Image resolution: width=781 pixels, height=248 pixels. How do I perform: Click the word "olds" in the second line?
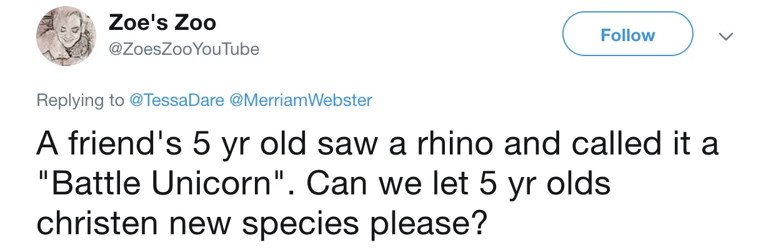[581, 184]
